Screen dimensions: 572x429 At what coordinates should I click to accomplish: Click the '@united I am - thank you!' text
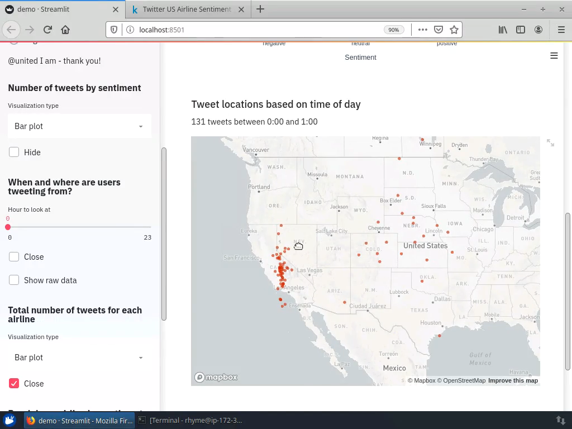click(54, 61)
